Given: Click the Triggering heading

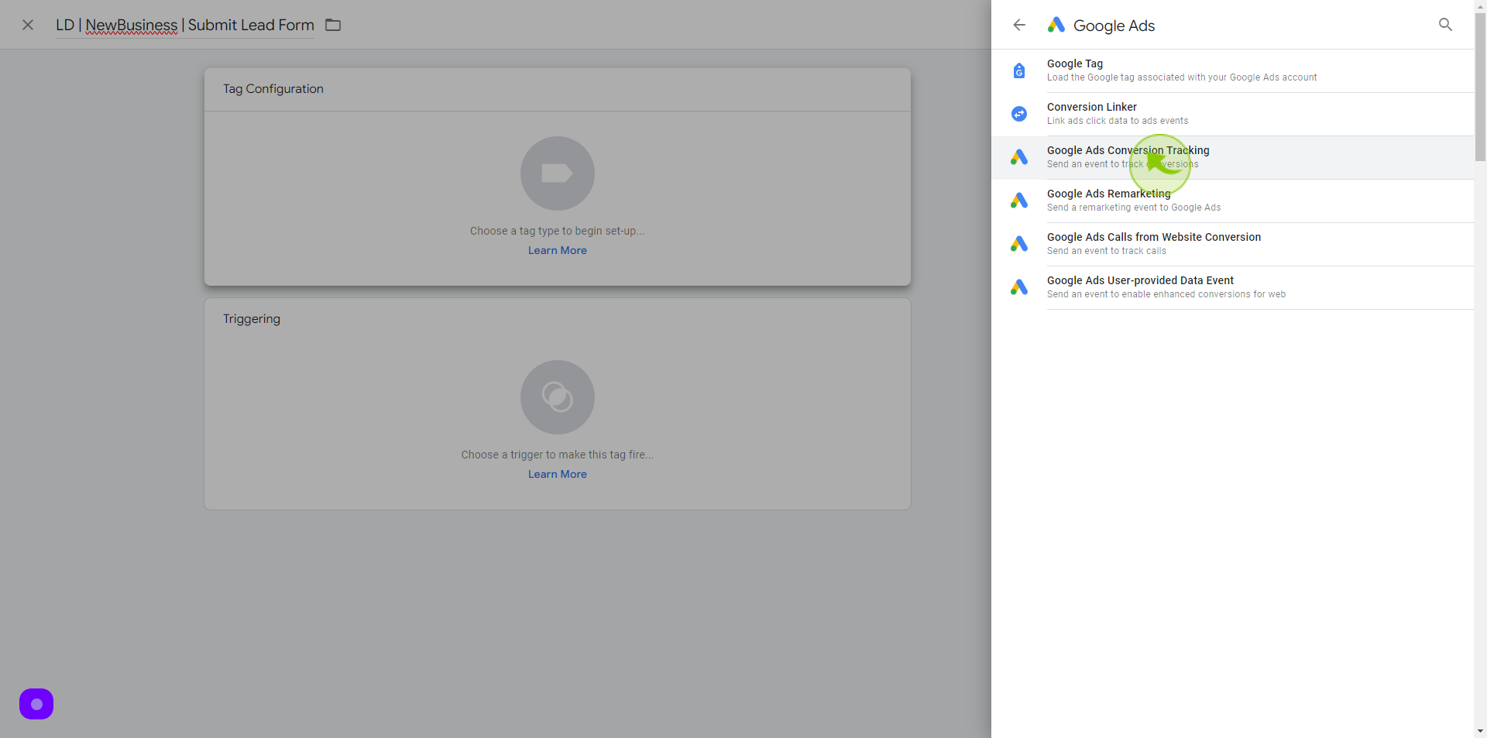Looking at the screenshot, I should pos(252,319).
